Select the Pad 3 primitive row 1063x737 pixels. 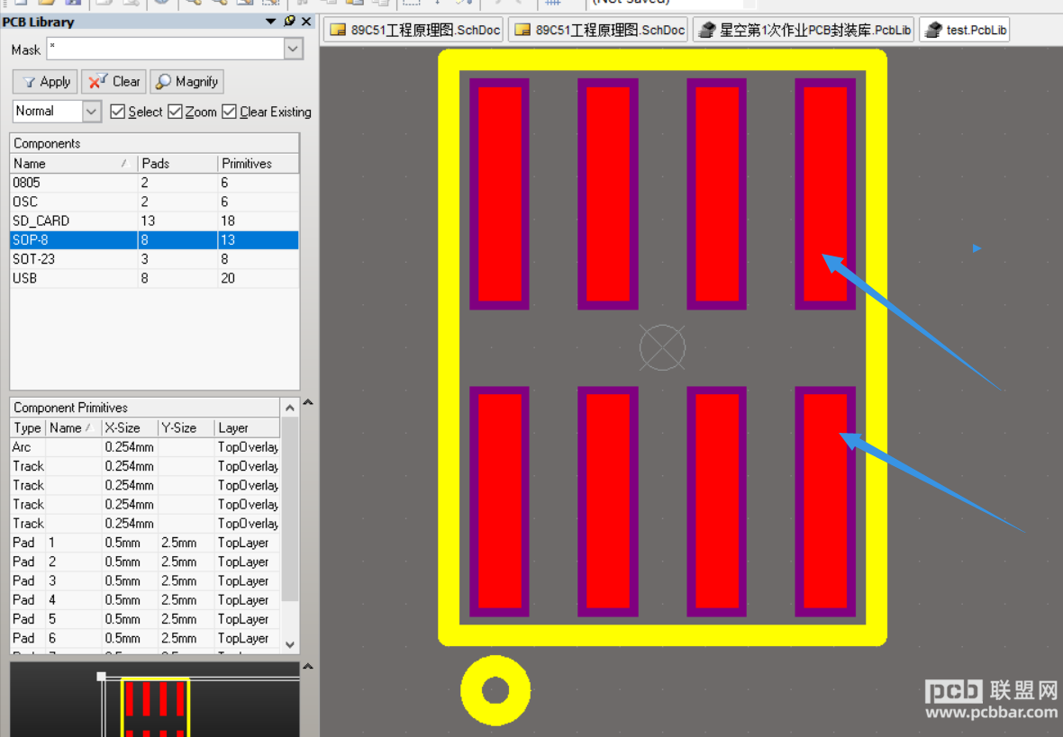click(145, 580)
